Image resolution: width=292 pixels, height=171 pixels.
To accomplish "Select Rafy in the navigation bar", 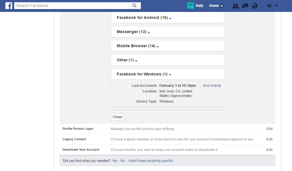I will pyautogui.click(x=199, y=5).
